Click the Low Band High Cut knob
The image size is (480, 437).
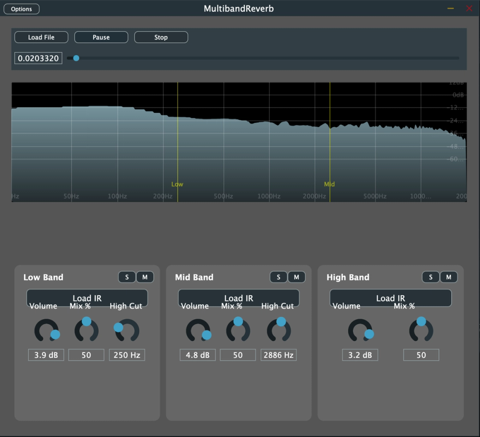point(127,330)
